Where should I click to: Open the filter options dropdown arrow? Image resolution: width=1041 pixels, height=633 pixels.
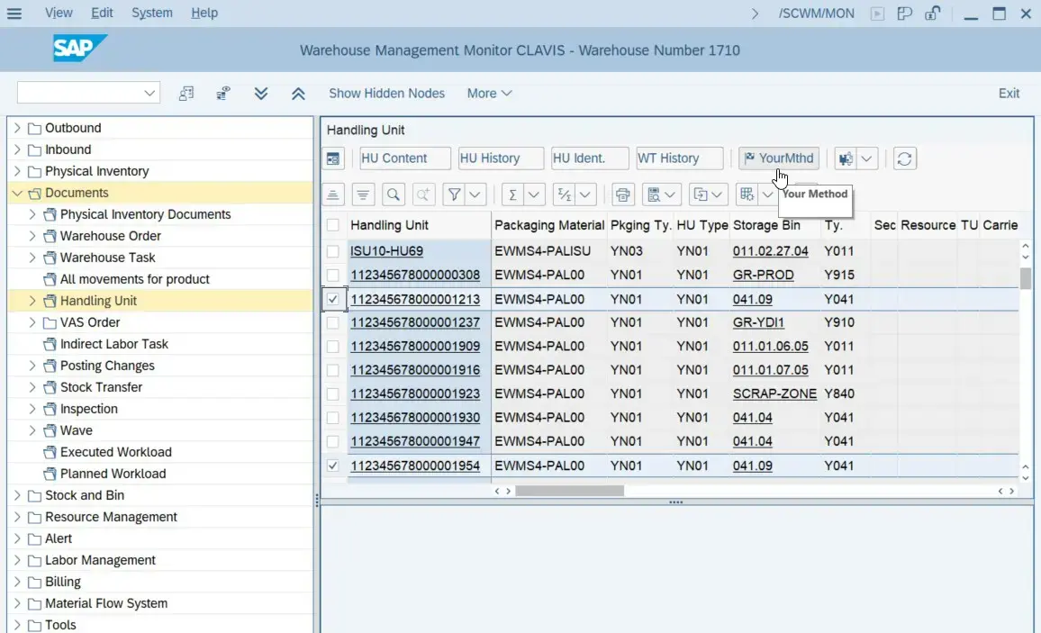(x=475, y=194)
